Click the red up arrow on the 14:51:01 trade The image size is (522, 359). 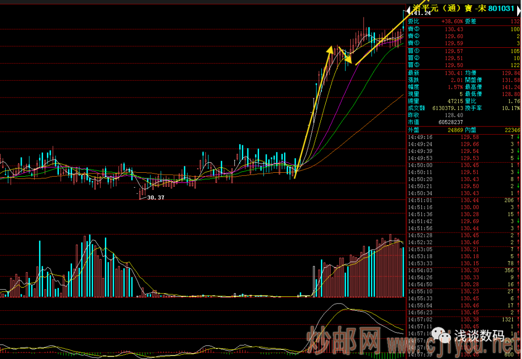pyautogui.click(x=518, y=200)
